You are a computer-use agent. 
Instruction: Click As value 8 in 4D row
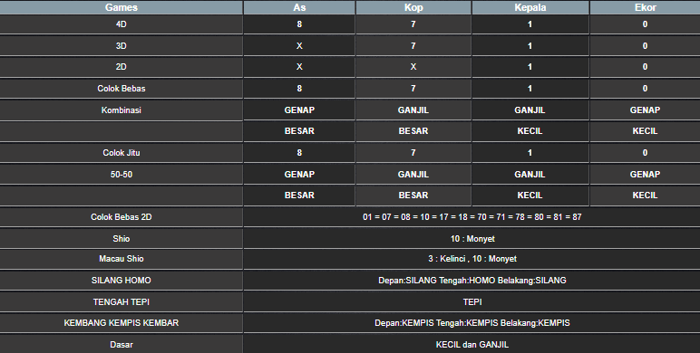coord(299,24)
